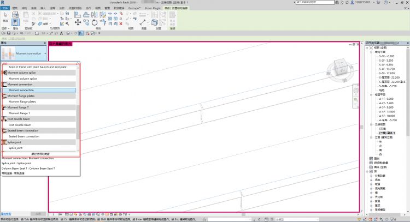
Task: Open the S-1F -0.300 structural plan
Action: 386,56
